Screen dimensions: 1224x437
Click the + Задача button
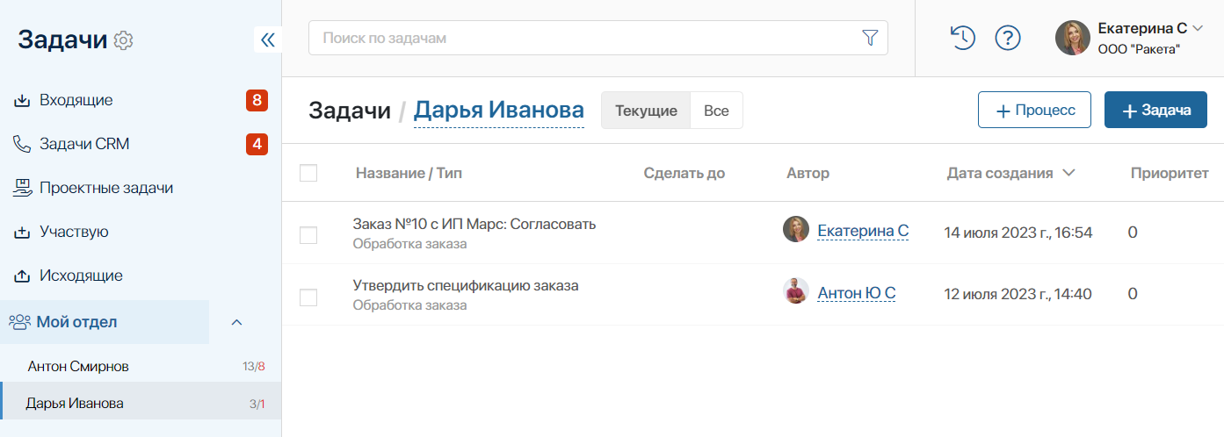click(x=1155, y=110)
